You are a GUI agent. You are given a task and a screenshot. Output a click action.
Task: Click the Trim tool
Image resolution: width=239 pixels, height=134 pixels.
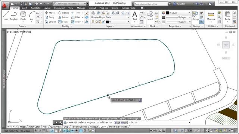76,13
